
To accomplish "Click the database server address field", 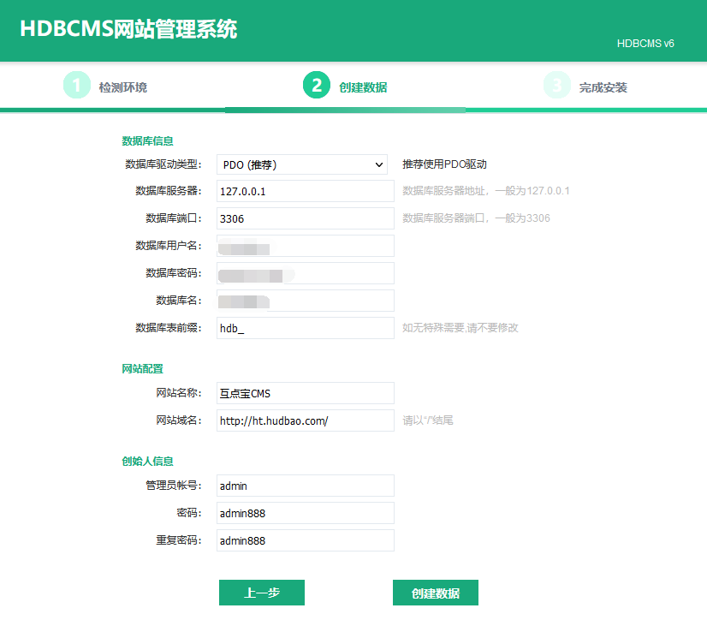I will (x=305, y=191).
